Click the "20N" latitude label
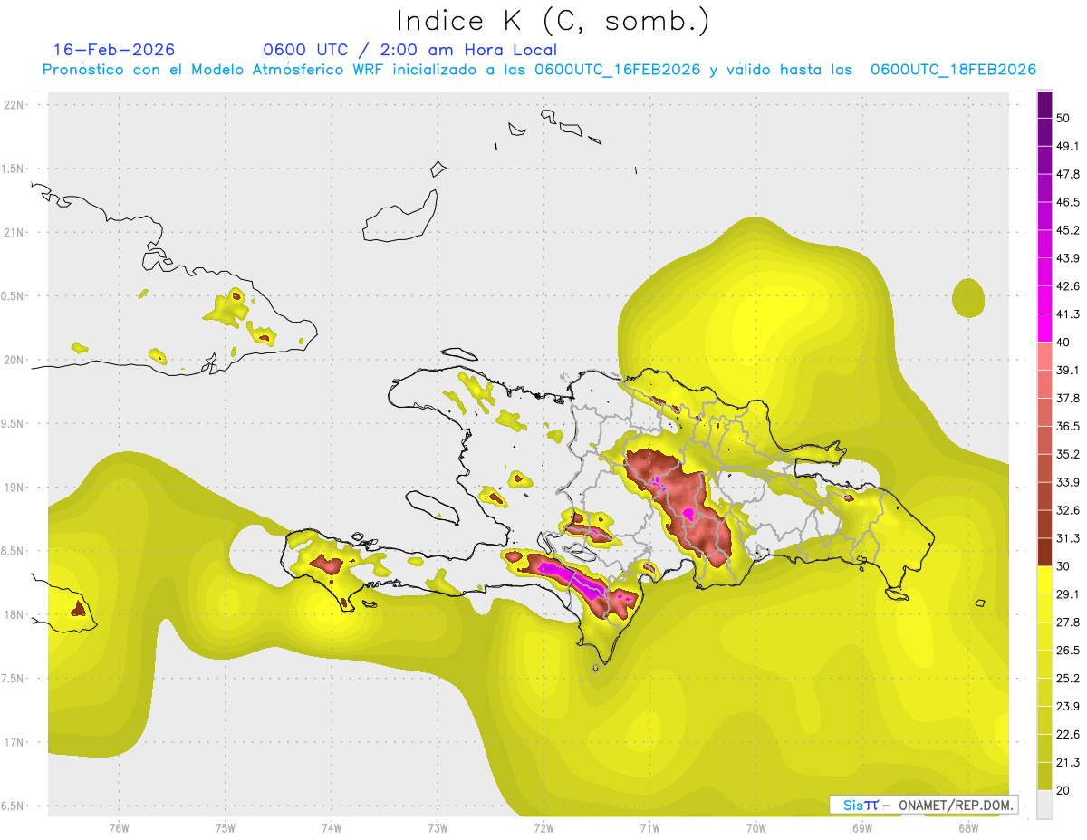 click(x=15, y=360)
